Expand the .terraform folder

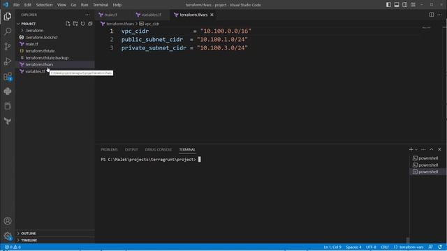coord(34,31)
